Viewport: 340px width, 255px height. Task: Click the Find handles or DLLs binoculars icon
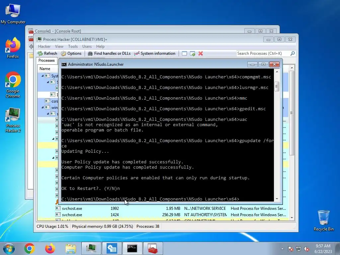[x=90, y=53]
